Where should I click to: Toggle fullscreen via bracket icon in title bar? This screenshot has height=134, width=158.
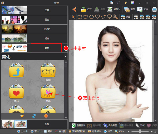coord(119,3)
